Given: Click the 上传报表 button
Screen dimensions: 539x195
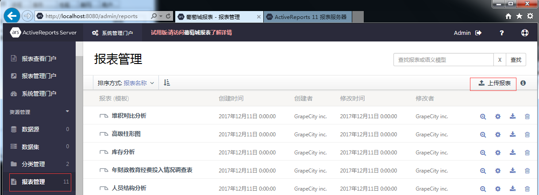Looking at the screenshot, I should pos(493,83).
